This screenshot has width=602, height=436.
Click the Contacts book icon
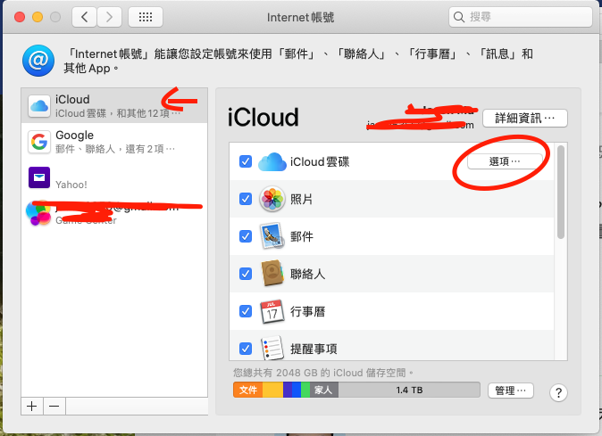point(272,274)
